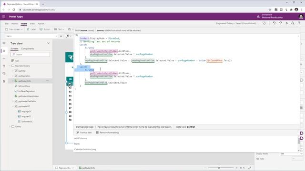The height and width of the screenshot is (171, 305).
Task: Open the Power Apps app launcher waffle
Action: pos(4,17)
